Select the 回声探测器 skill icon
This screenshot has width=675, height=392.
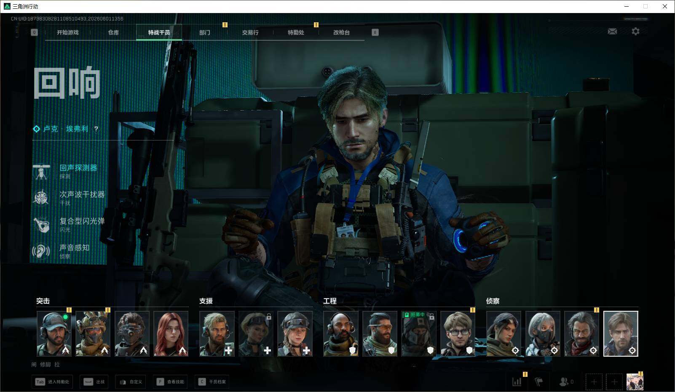(x=41, y=172)
